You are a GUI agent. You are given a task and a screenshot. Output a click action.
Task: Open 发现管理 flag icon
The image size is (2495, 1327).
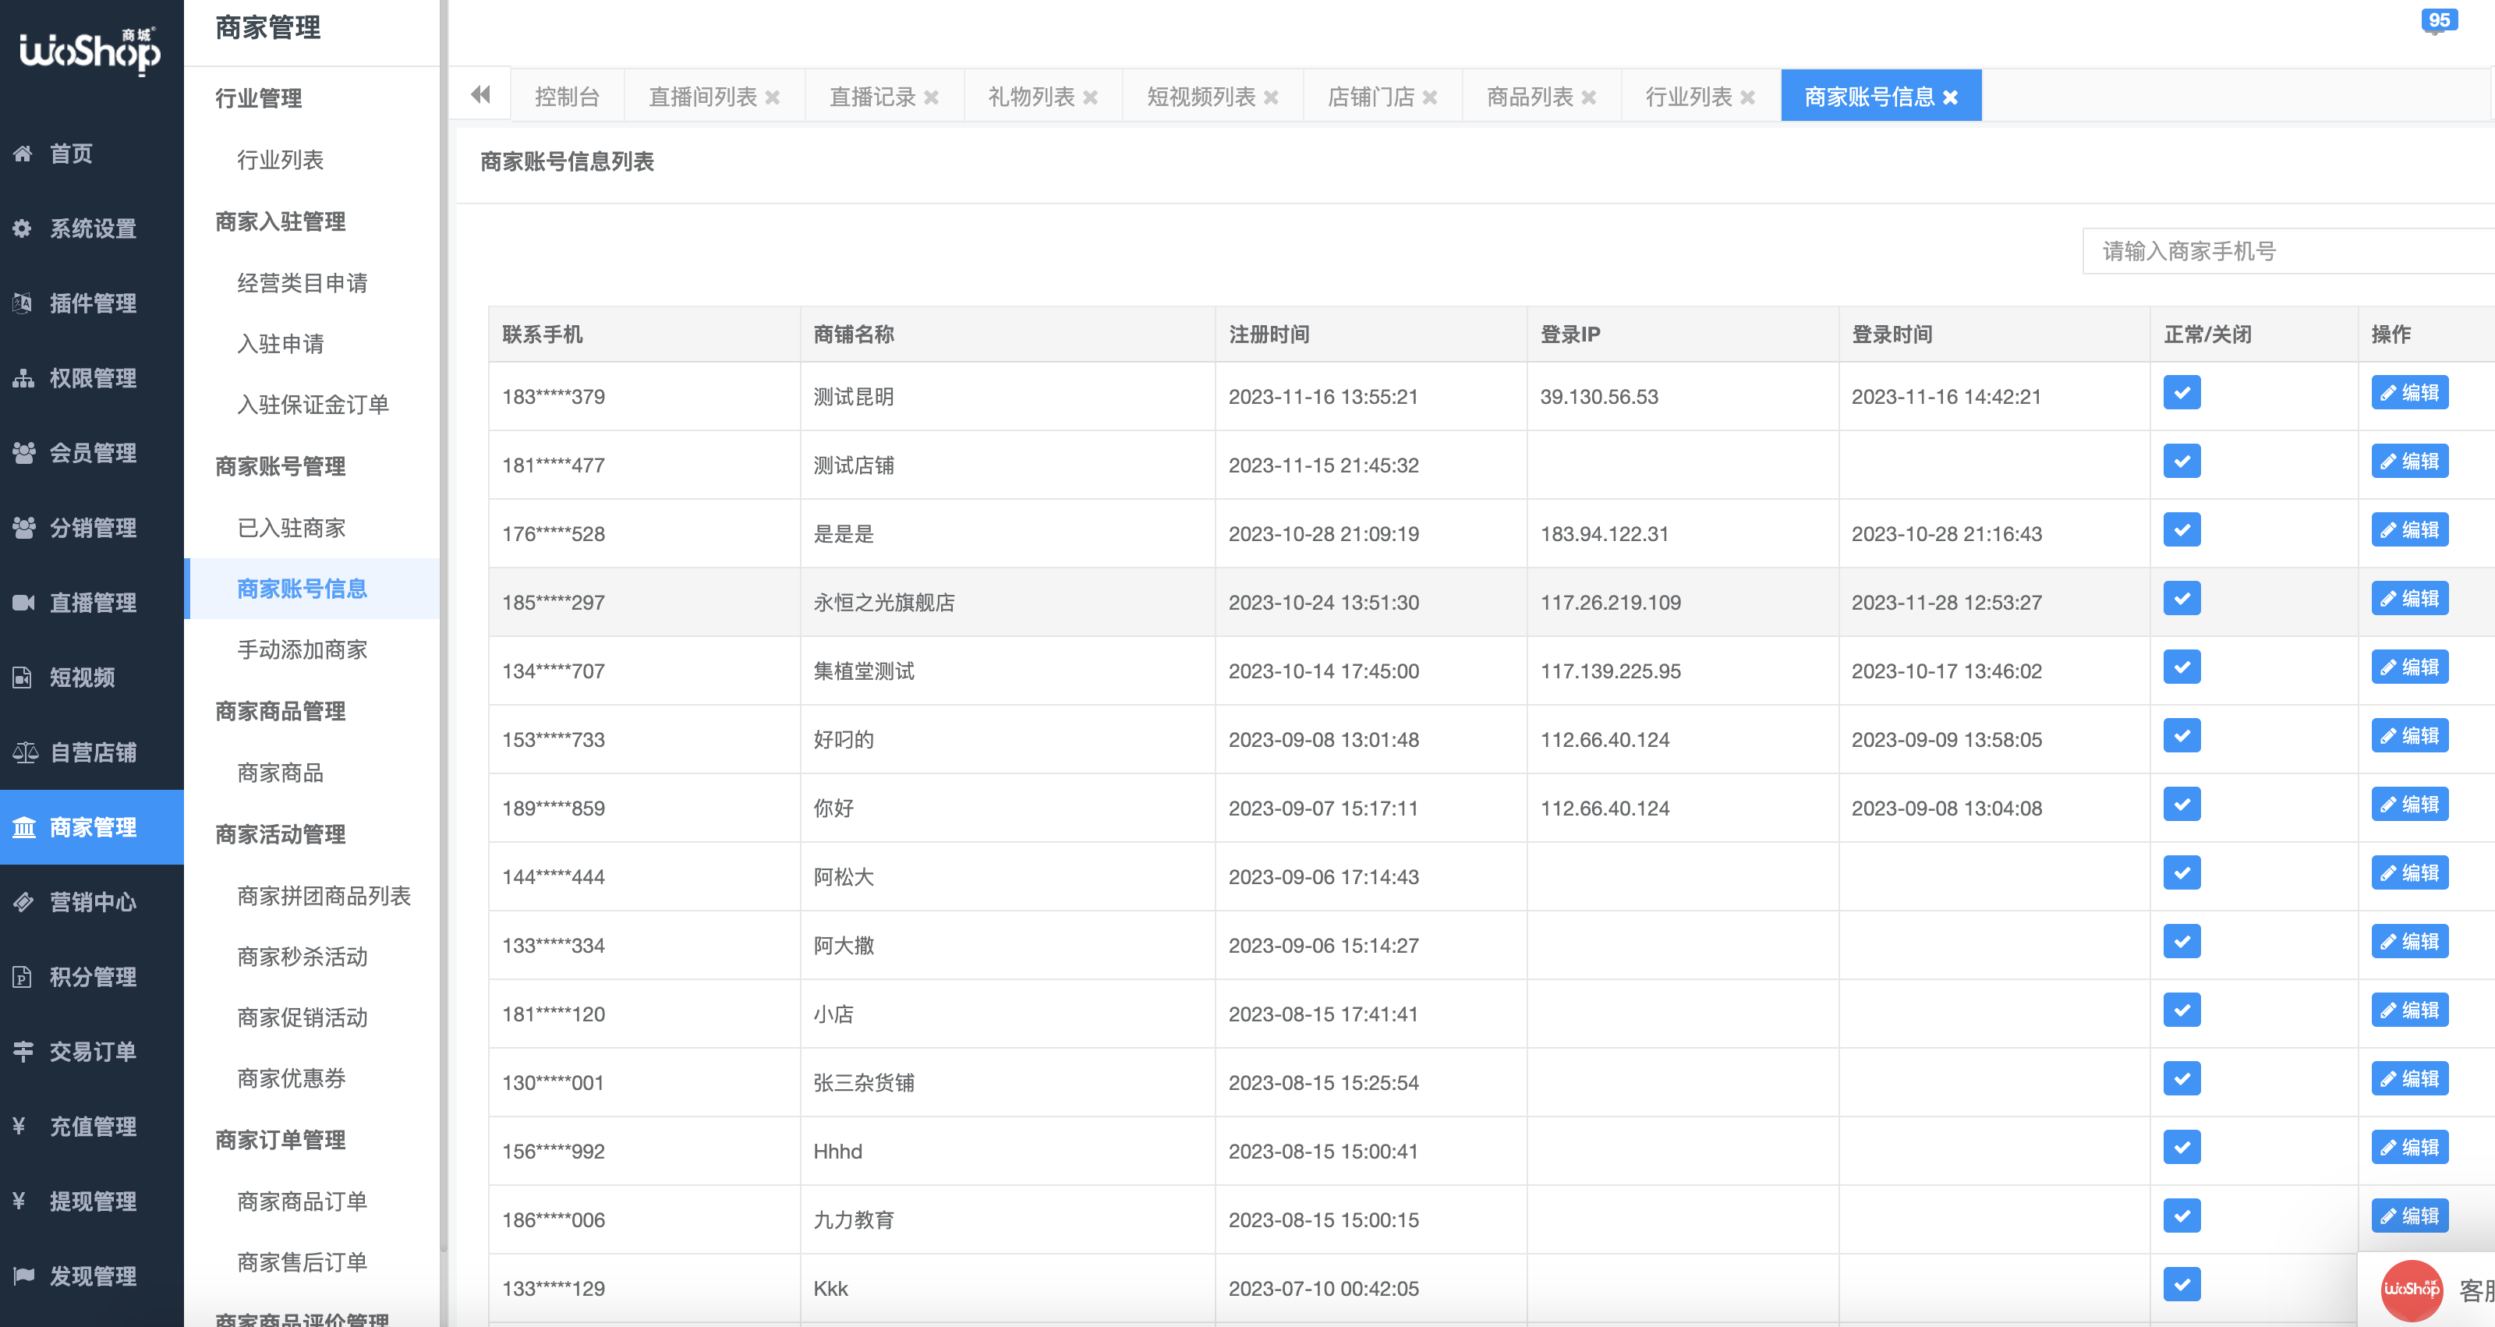coord(23,1276)
